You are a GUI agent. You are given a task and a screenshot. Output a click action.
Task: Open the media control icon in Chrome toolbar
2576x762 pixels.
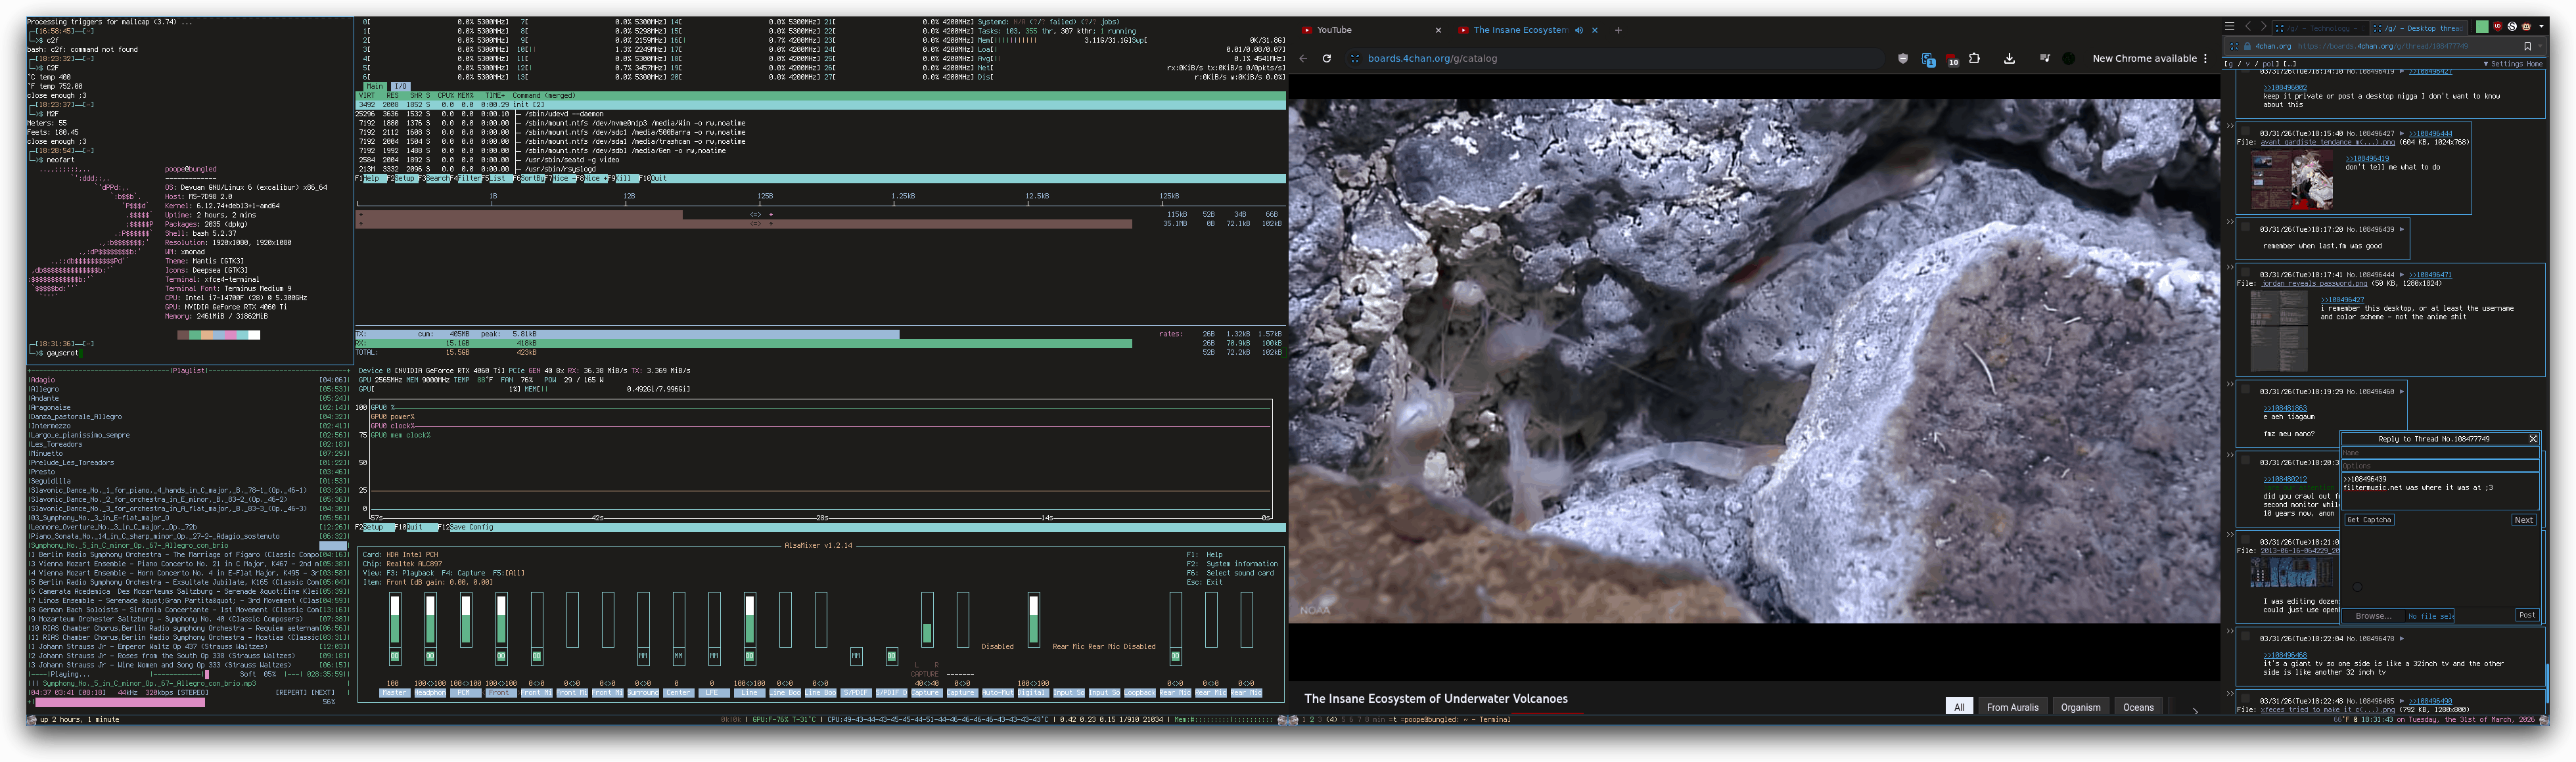click(2044, 59)
